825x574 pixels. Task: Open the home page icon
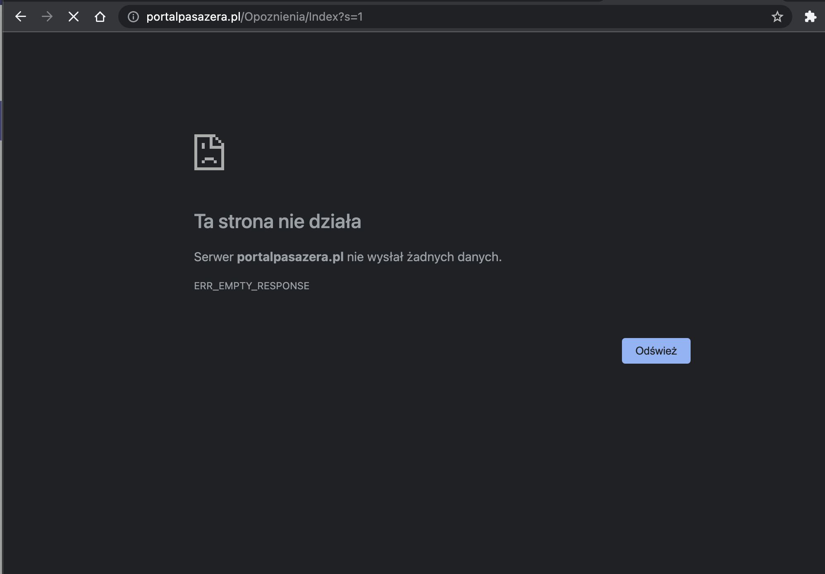pos(100,17)
